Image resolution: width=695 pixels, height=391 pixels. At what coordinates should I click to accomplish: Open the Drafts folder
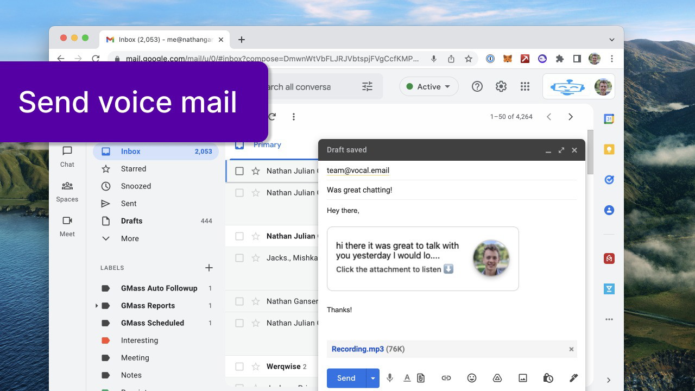click(x=131, y=221)
